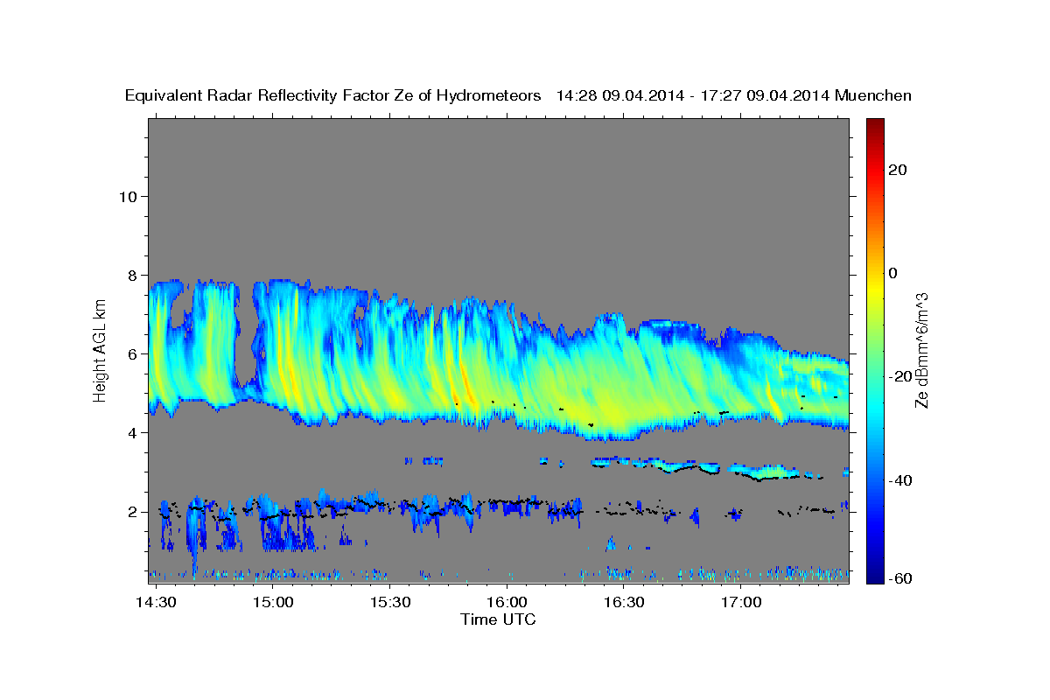Click the 15:30 time tick label
The width and height of the screenshot is (1050, 700).
click(x=390, y=603)
